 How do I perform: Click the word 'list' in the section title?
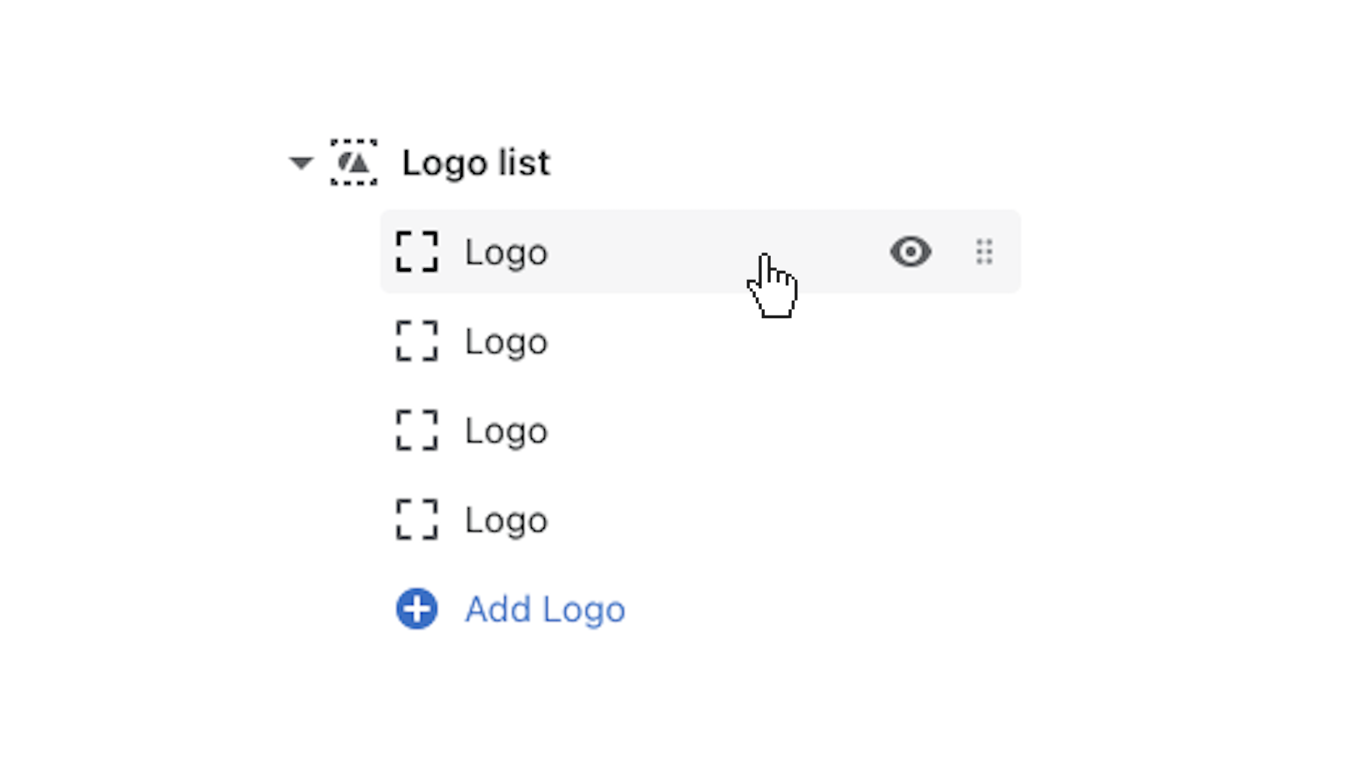coord(524,162)
